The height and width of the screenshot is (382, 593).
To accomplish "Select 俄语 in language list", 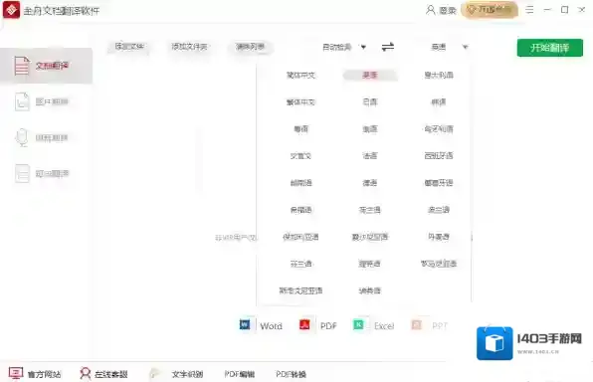I will pos(370,129).
